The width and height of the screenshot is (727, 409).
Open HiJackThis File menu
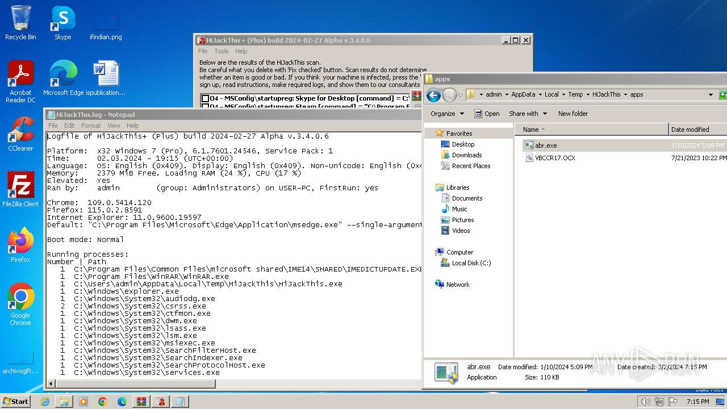click(x=203, y=51)
